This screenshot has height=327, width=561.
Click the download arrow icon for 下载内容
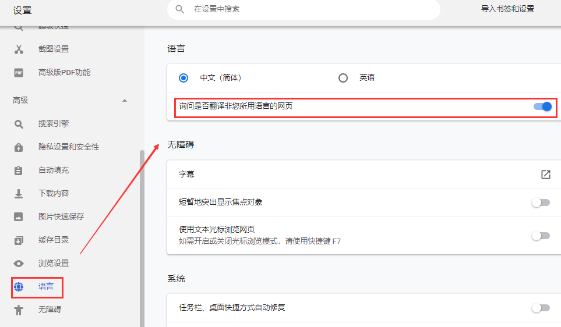coord(19,193)
